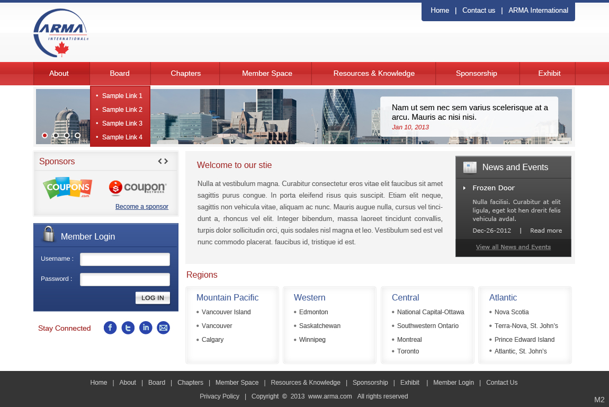This screenshot has width=609, height=407.
Task: Select the first slideshow dot
Action: 44,135
